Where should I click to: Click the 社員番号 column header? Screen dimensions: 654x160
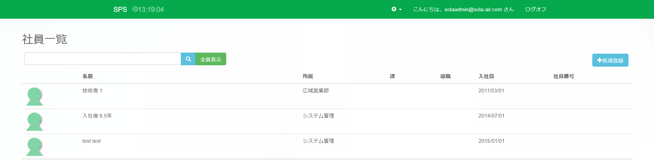(x=563, y=76)
